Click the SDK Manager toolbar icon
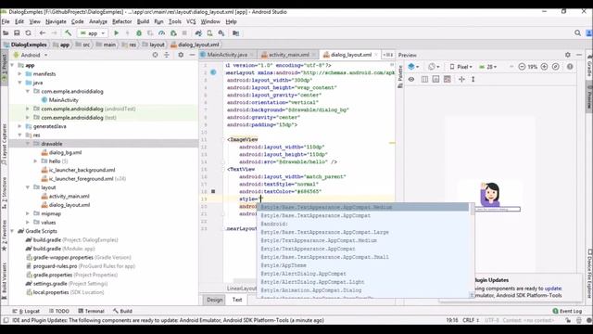This screenshot has height=334, width=593. pos(221,33)
